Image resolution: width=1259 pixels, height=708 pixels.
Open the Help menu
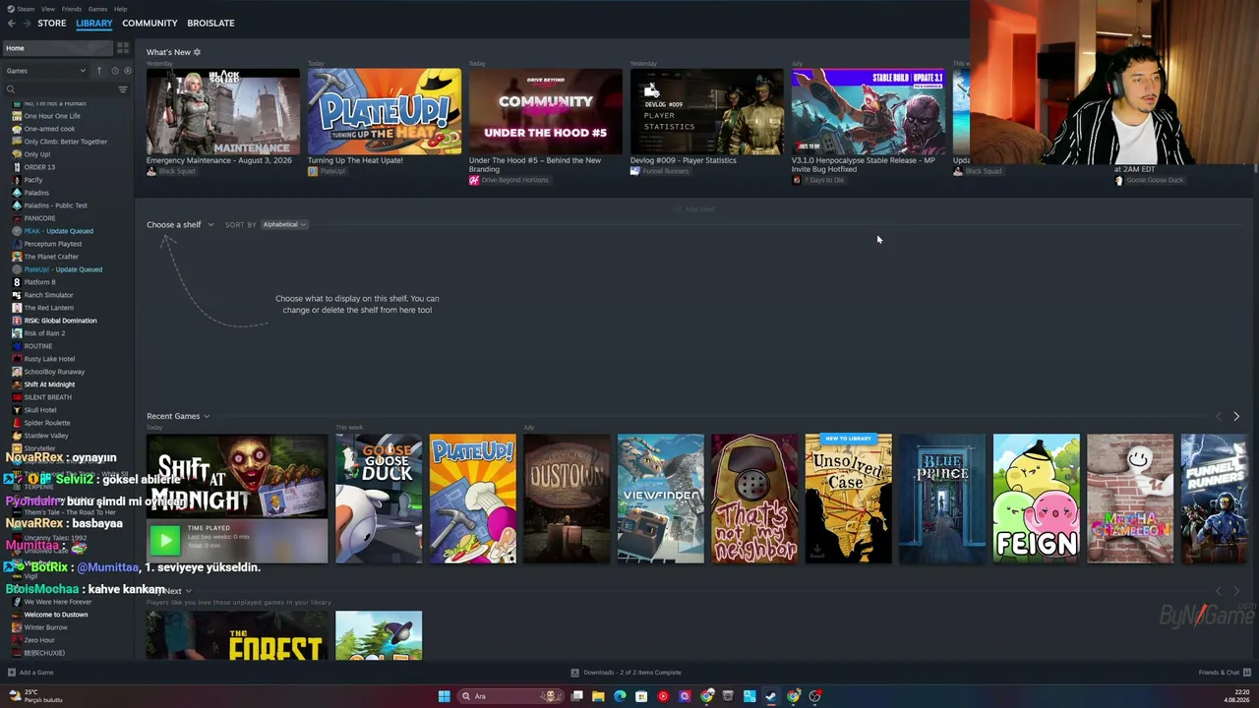coord(120,9)
